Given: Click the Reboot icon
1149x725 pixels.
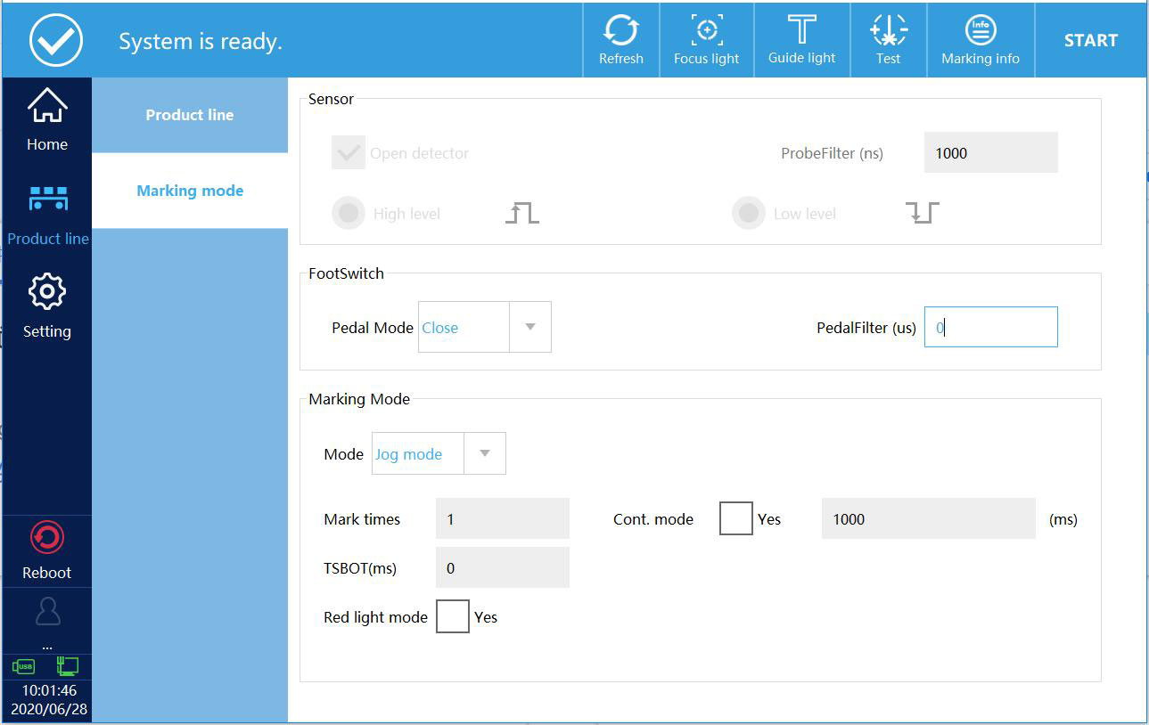Looking at the screenshot, I should tap(47, 538).
